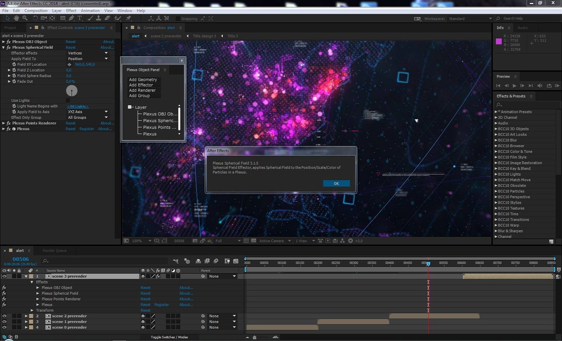Image resolution: width=562 pixels, height=341 pixels.
Task: Toggle Plexus OBJ Object effect fx in timeline
Action: pos(4,288)
